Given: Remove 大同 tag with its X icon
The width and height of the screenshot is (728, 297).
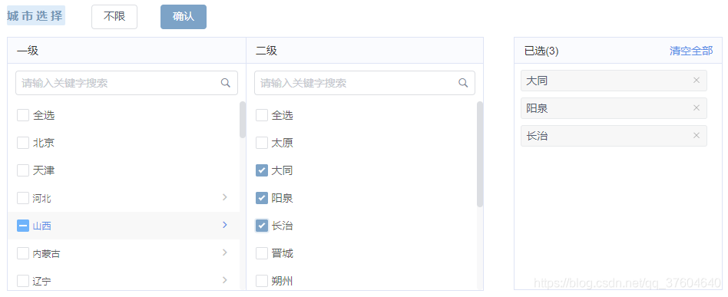Looking at the screenshot, I should click(696, 81).
